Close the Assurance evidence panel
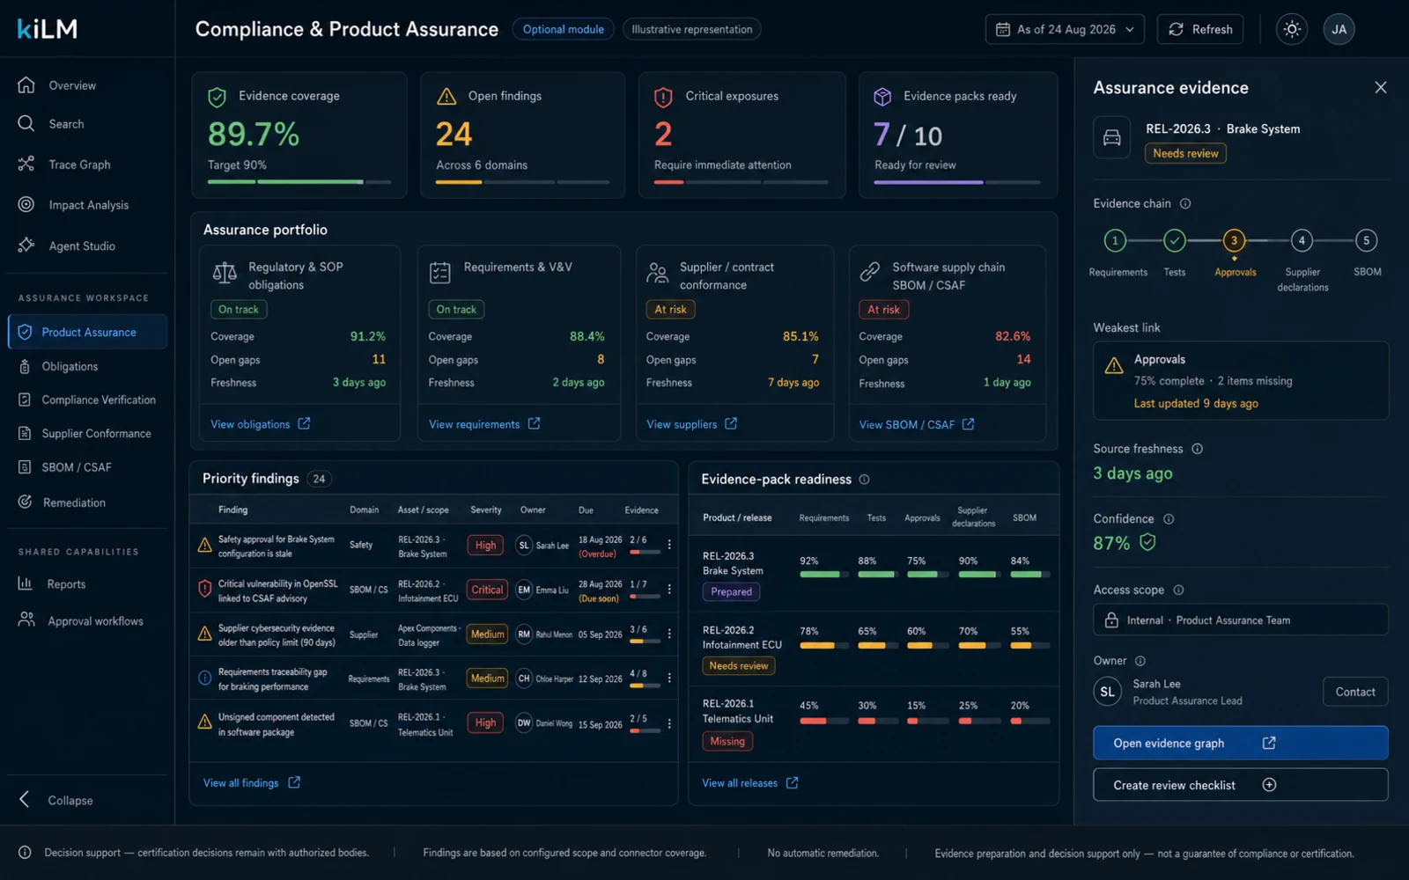This screenshot has height=880, width=1409. point(1380,87)
